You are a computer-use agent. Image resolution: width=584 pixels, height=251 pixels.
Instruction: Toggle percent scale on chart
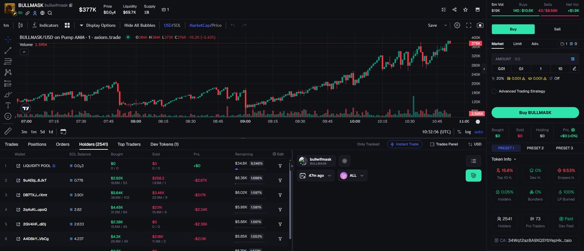(x=459, y=132)
